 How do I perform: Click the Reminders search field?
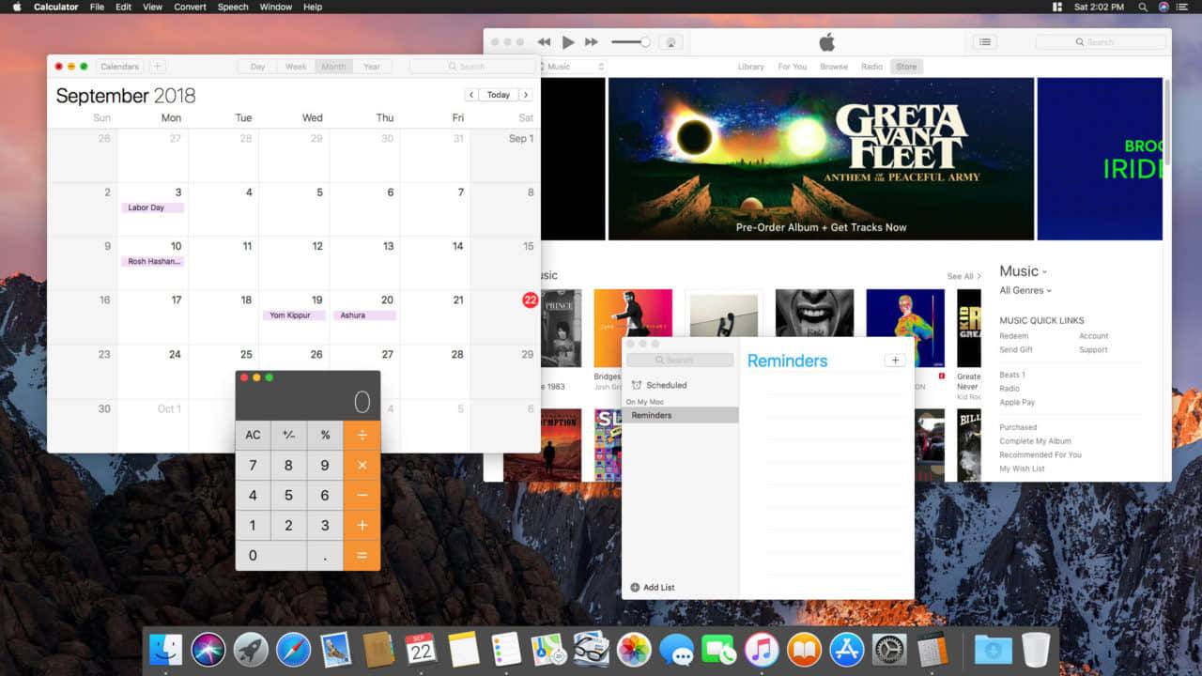coord(680,361)
